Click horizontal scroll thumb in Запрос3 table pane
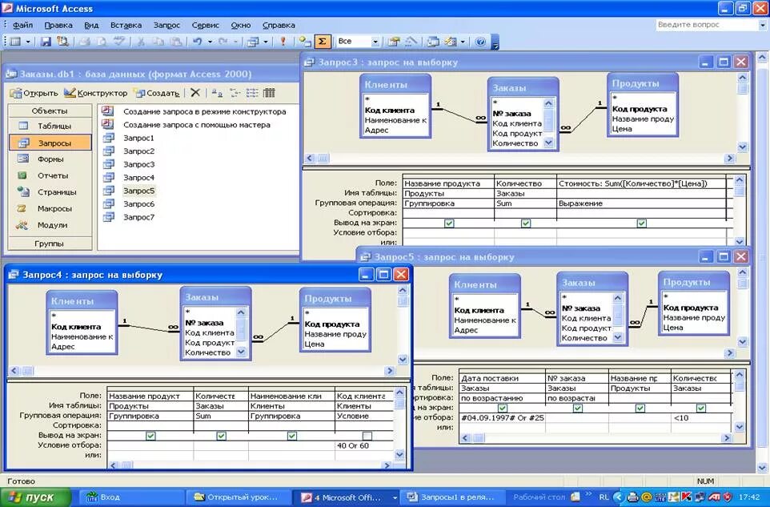 (323, 159)
